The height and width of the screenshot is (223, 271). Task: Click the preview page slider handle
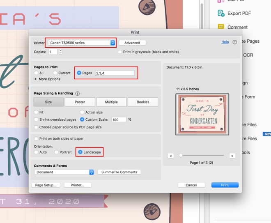tap(181, 155)
